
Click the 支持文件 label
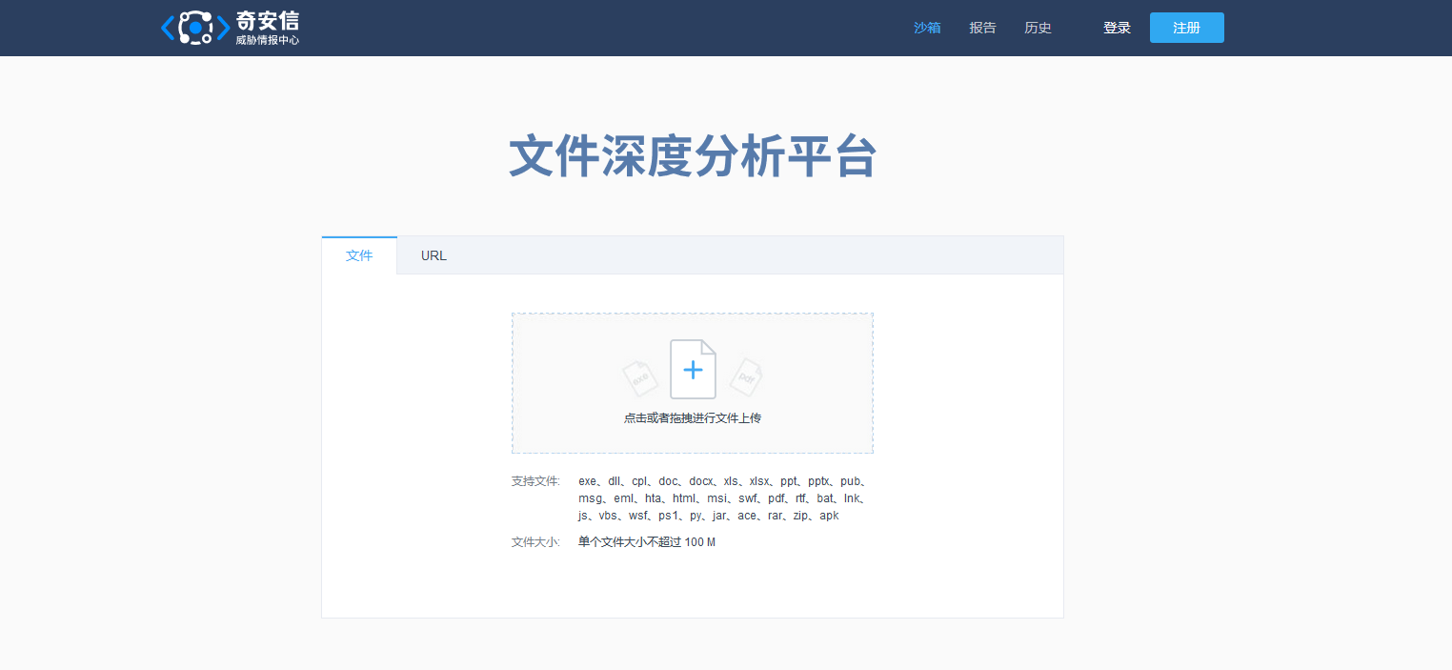tap(535, 481)
